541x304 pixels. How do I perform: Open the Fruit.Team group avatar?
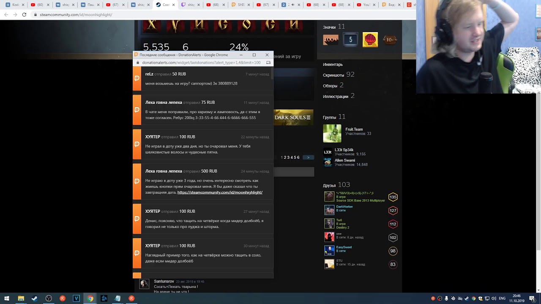[332, 133]
